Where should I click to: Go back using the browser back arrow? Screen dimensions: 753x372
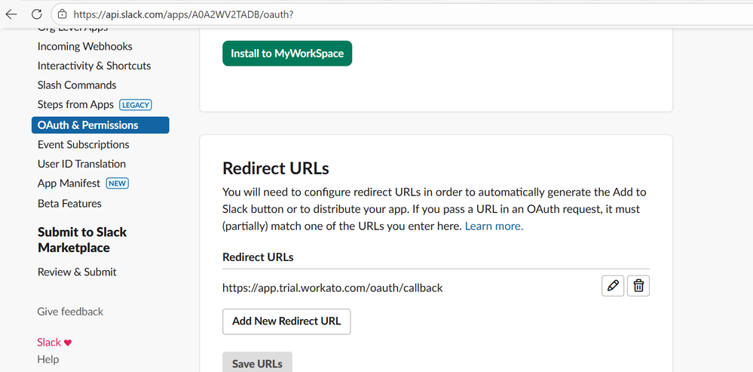click(x=11, y=14)
